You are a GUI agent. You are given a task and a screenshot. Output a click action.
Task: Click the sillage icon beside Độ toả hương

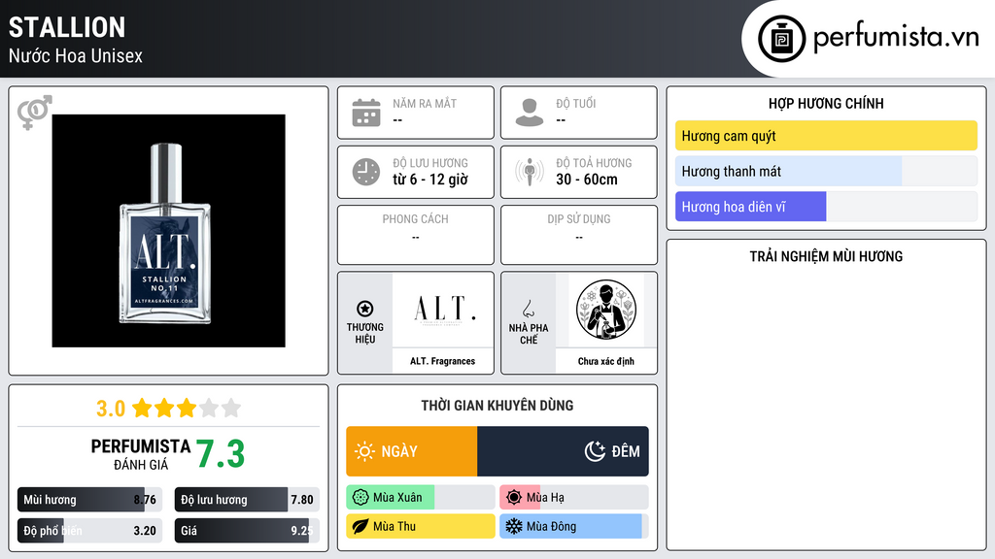pos(530,172)
